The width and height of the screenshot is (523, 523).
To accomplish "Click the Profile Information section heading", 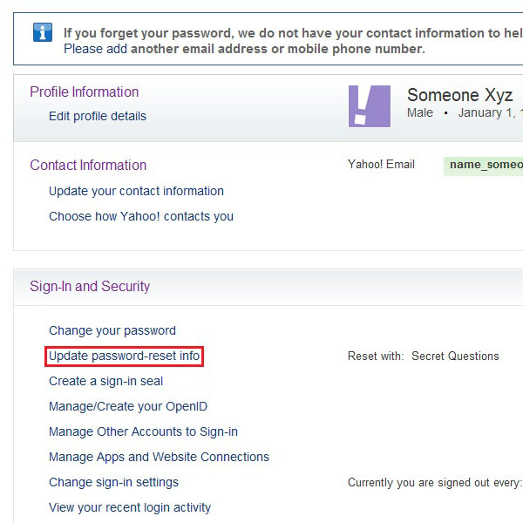I will click(84, 92).
